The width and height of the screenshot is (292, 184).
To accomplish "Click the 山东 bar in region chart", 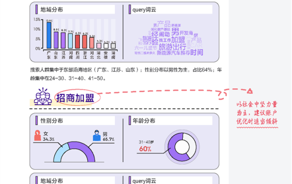I will click(56, 40).
